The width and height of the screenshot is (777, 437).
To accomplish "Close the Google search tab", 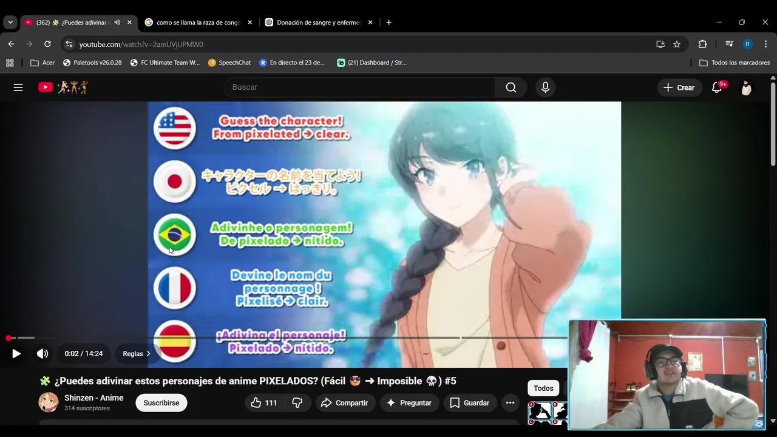I will pos(249,22).
